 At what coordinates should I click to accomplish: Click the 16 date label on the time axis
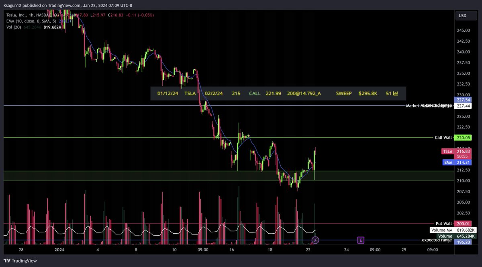232,249
